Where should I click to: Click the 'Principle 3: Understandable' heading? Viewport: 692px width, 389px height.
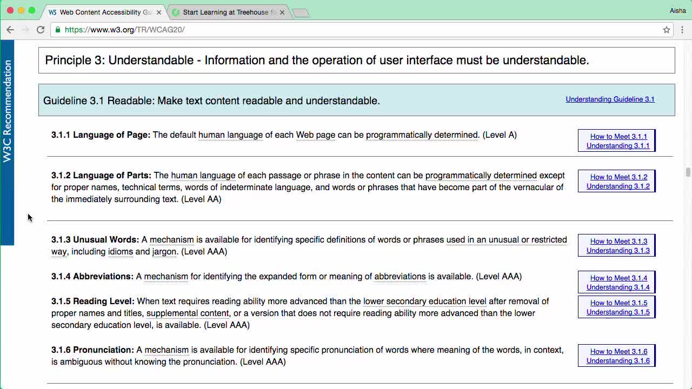click(357, 60)
